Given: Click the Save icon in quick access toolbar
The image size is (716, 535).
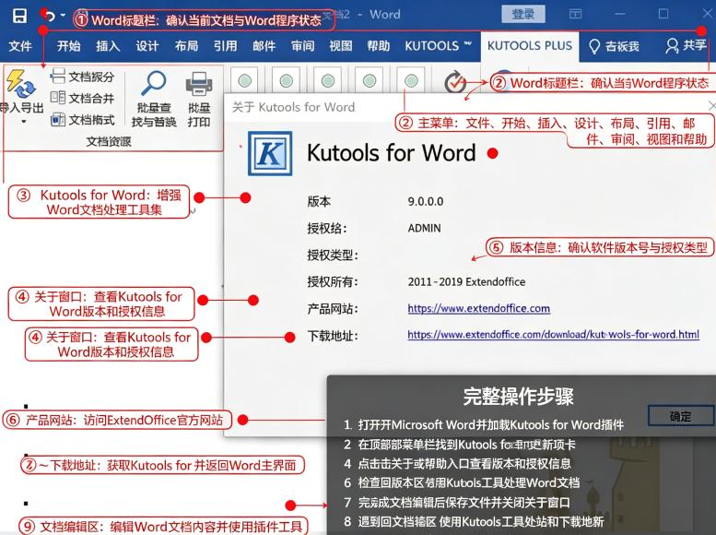Looking at the screenshot, I should (x=19, y=16).
